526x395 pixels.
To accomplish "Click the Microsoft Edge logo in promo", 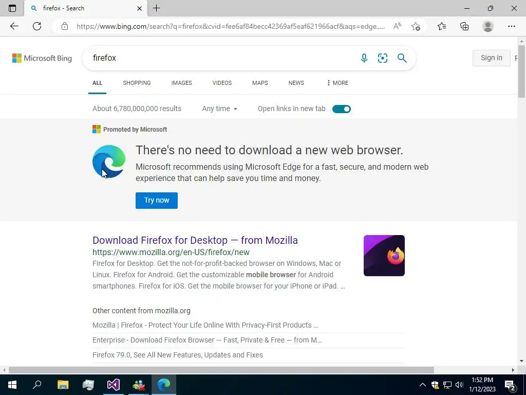I will (109, 161).
